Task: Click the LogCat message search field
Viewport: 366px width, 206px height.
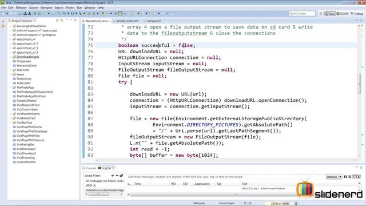Action: coord(226,177)
